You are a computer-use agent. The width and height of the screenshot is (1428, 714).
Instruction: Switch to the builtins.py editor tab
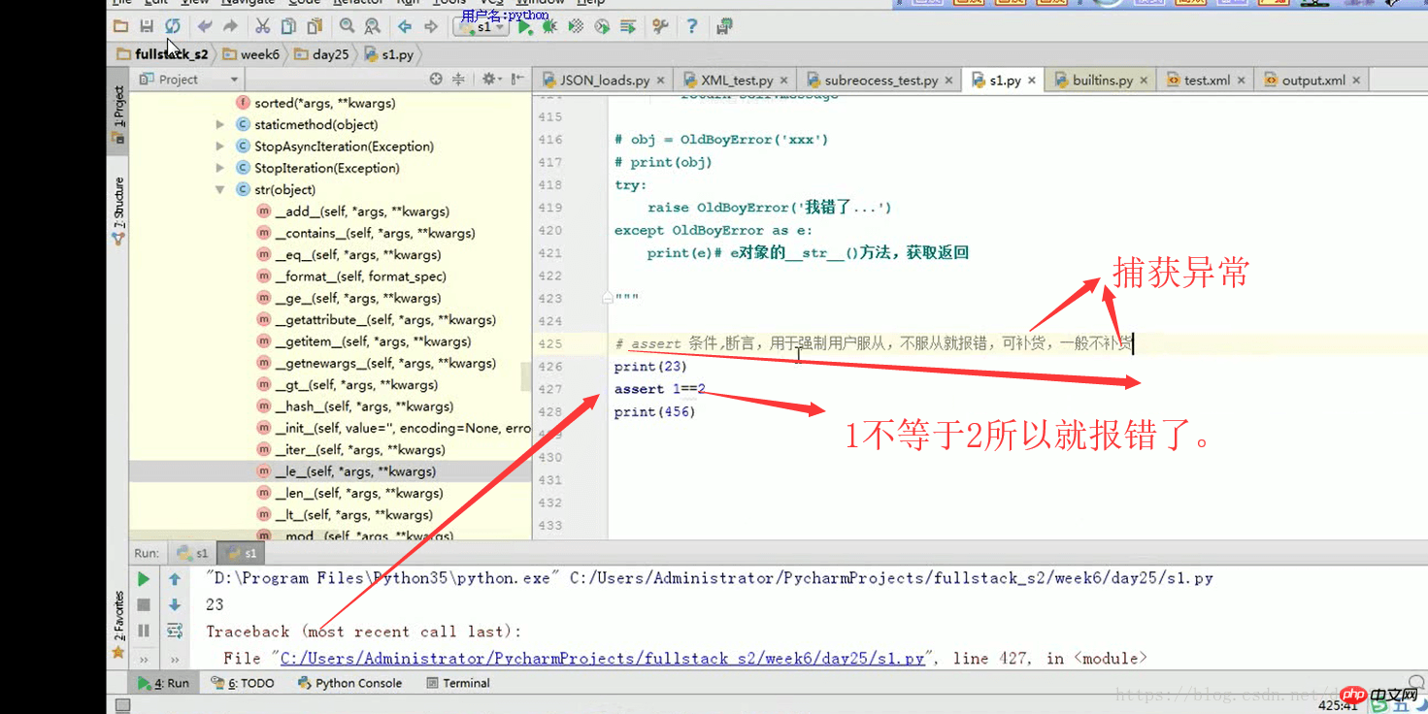[x=1102, y=81]
